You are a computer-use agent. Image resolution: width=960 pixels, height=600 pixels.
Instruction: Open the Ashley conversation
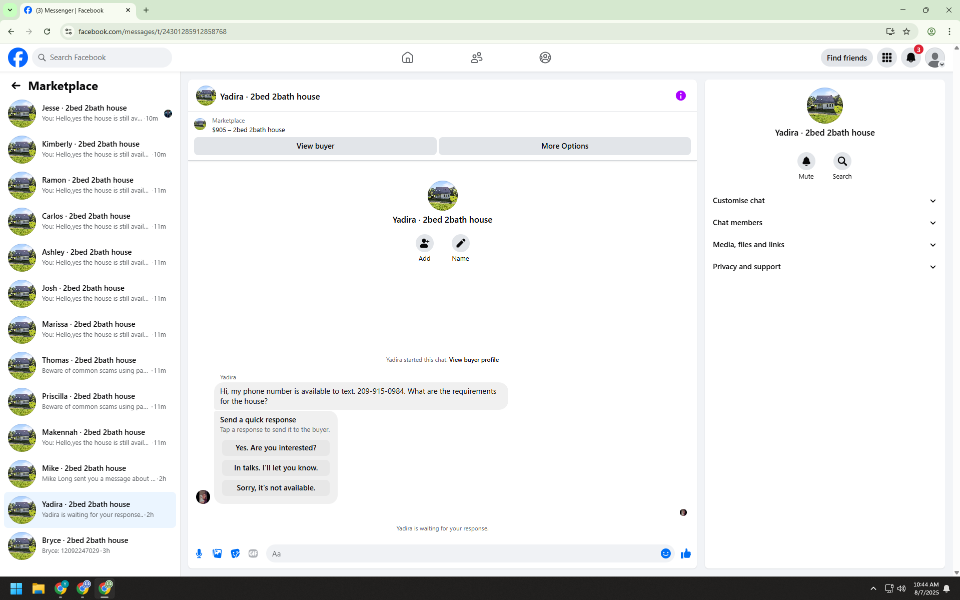coord(90,258)
